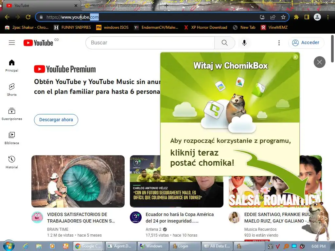The width and height of the screenshot is (335, 251).
Task: Open the FUNNY SNIPPIES bookmark
Action: 72,27
